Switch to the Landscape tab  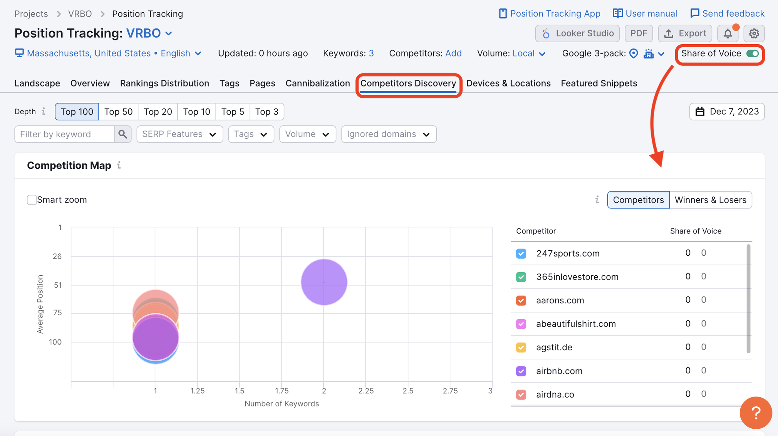tap(37, 83)
